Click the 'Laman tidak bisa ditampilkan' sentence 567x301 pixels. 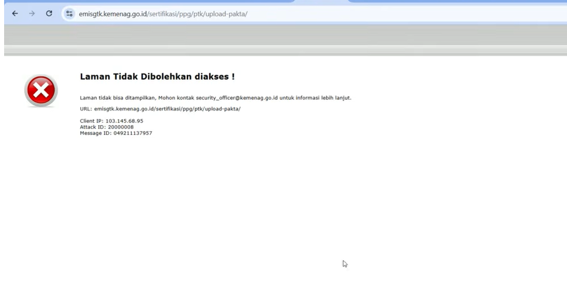click(118, 98)
